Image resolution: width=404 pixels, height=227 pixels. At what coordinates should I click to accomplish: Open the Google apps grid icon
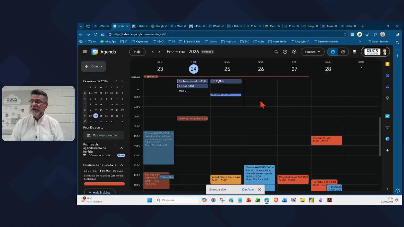(354, 52)
